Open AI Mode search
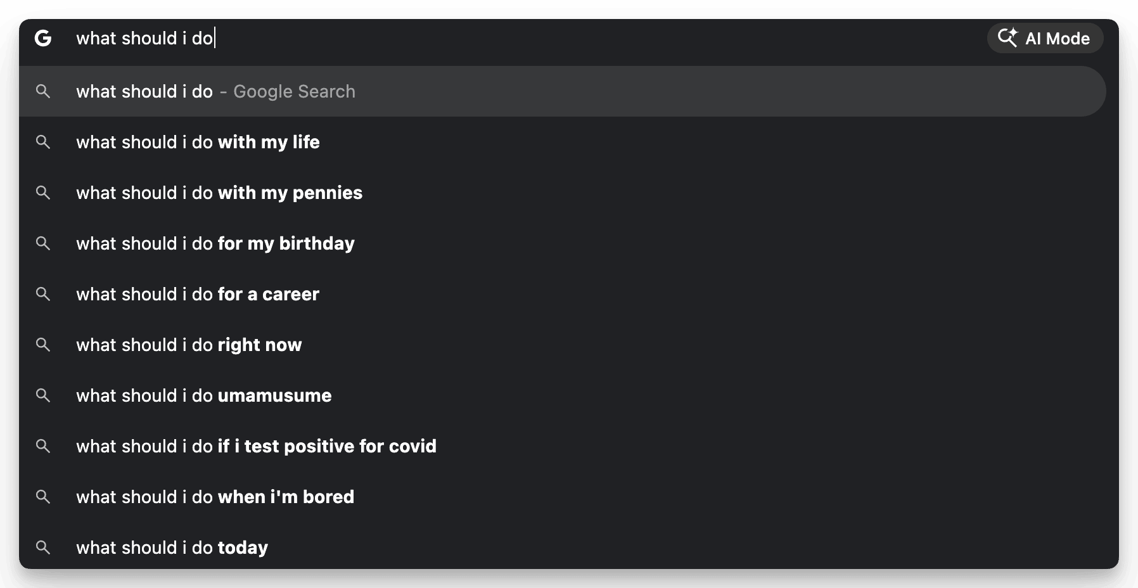Viewport: 1138px width, 588px height. 1045,39
